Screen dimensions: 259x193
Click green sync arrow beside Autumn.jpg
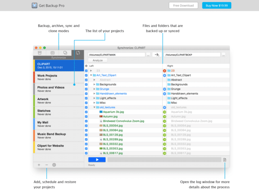(x=164, y=116)
